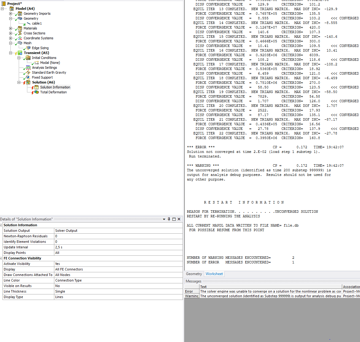Toggle Visible on Results No value
This screenshot has height=342, width=360.
pyautogui.click(x=118, y=286)
